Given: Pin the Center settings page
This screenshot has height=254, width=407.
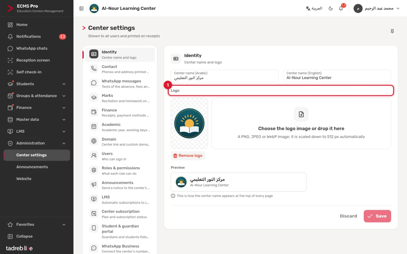Looking at the screenshot, I should click(392, 31).
